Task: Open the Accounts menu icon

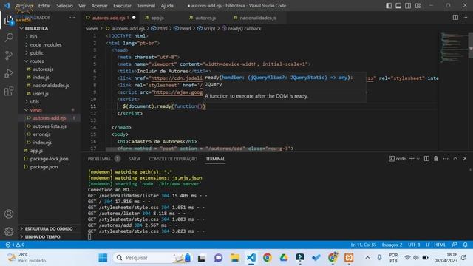Action: click(9, 214)
